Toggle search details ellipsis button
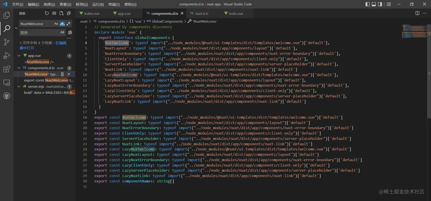 coord(69,38)
